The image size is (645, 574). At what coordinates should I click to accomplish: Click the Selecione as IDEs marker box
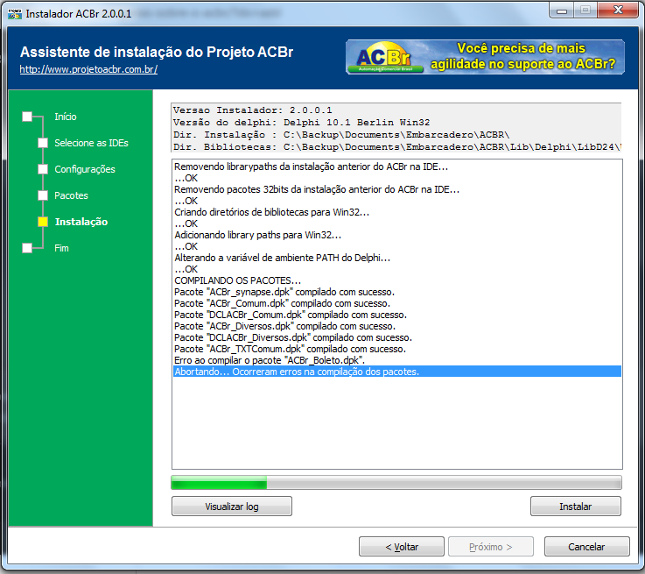point(43,143)
